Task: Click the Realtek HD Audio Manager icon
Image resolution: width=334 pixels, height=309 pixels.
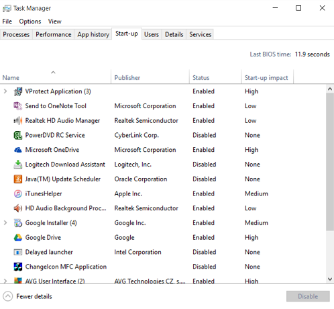Action: pos(18,121)
